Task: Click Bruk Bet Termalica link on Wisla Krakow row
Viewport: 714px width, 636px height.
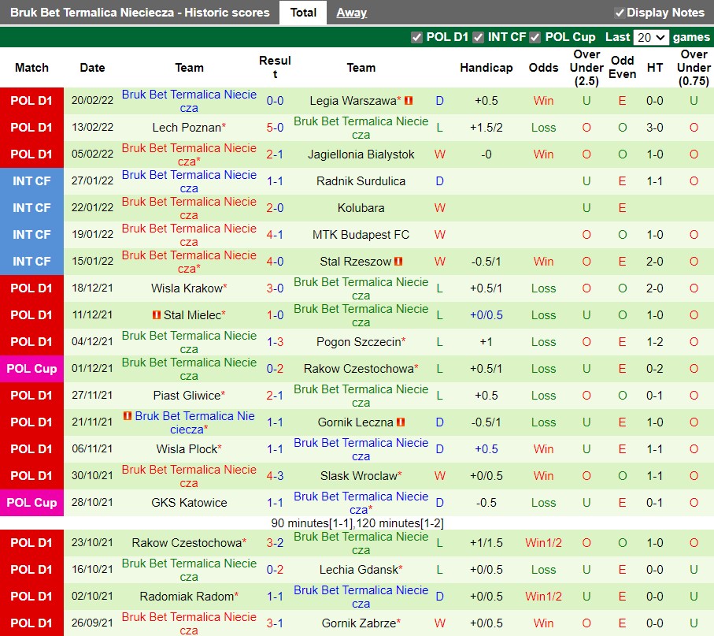Action: click(x=361, y=288)
